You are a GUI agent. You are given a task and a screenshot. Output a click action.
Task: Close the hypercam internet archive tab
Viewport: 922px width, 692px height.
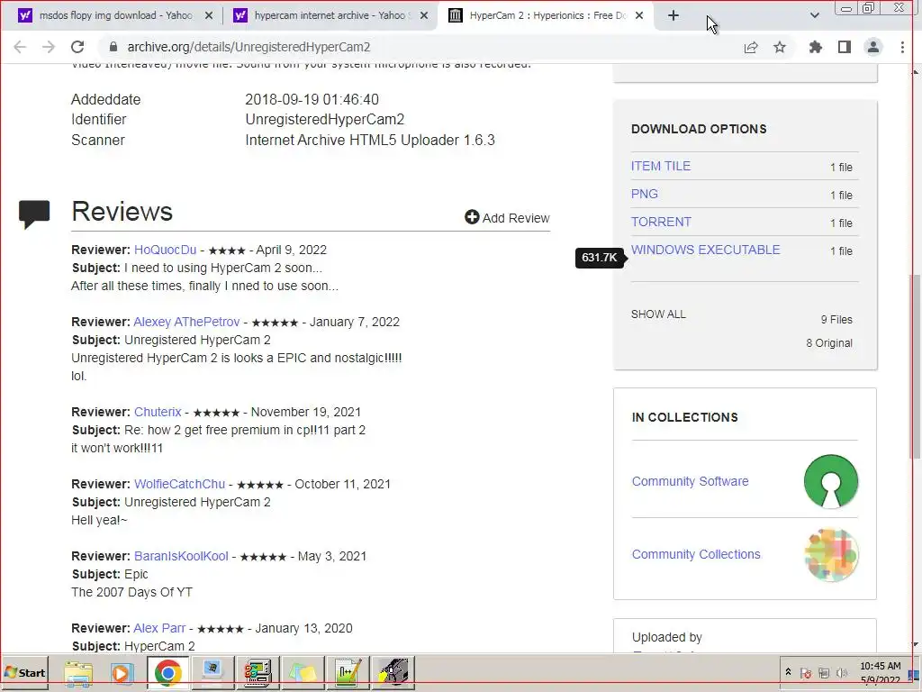(424, 16)
